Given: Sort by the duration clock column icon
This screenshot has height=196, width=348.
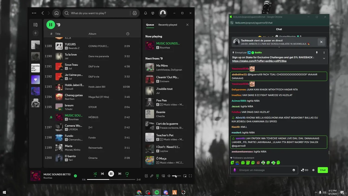Looking at the screenshot, I should click(128, 34).
